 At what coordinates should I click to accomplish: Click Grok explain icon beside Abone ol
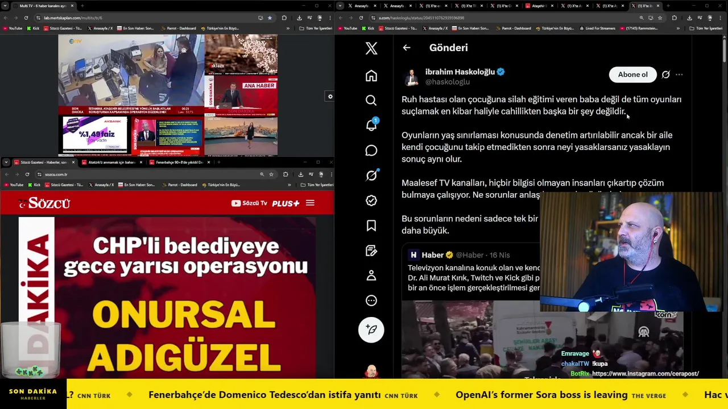tap(666, 74)
